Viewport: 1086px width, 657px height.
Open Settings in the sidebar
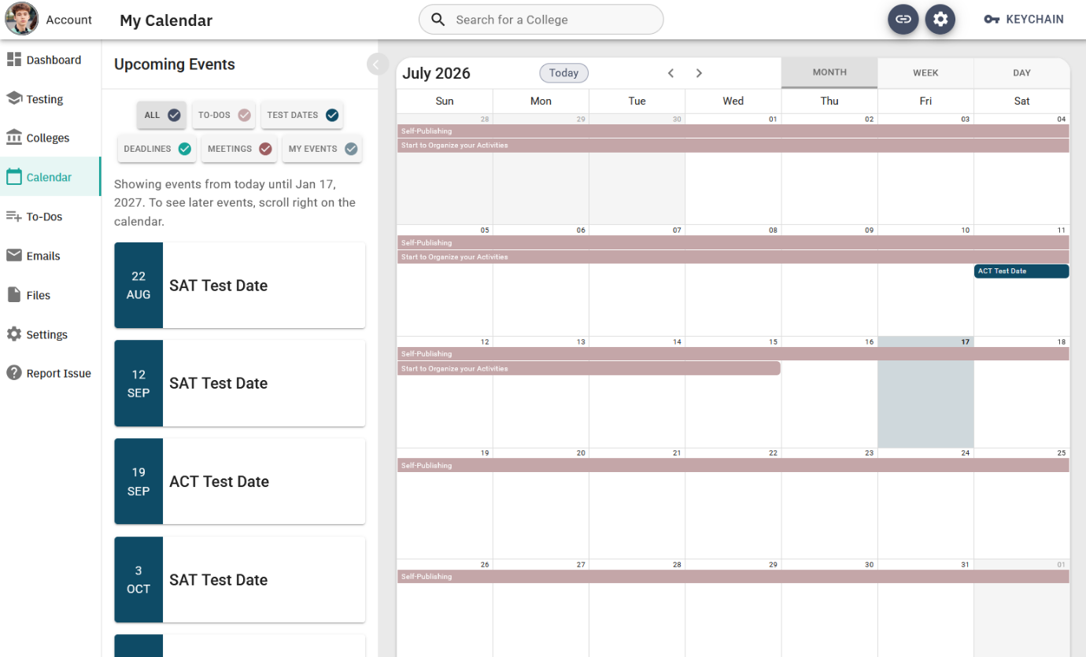point(50,334)
